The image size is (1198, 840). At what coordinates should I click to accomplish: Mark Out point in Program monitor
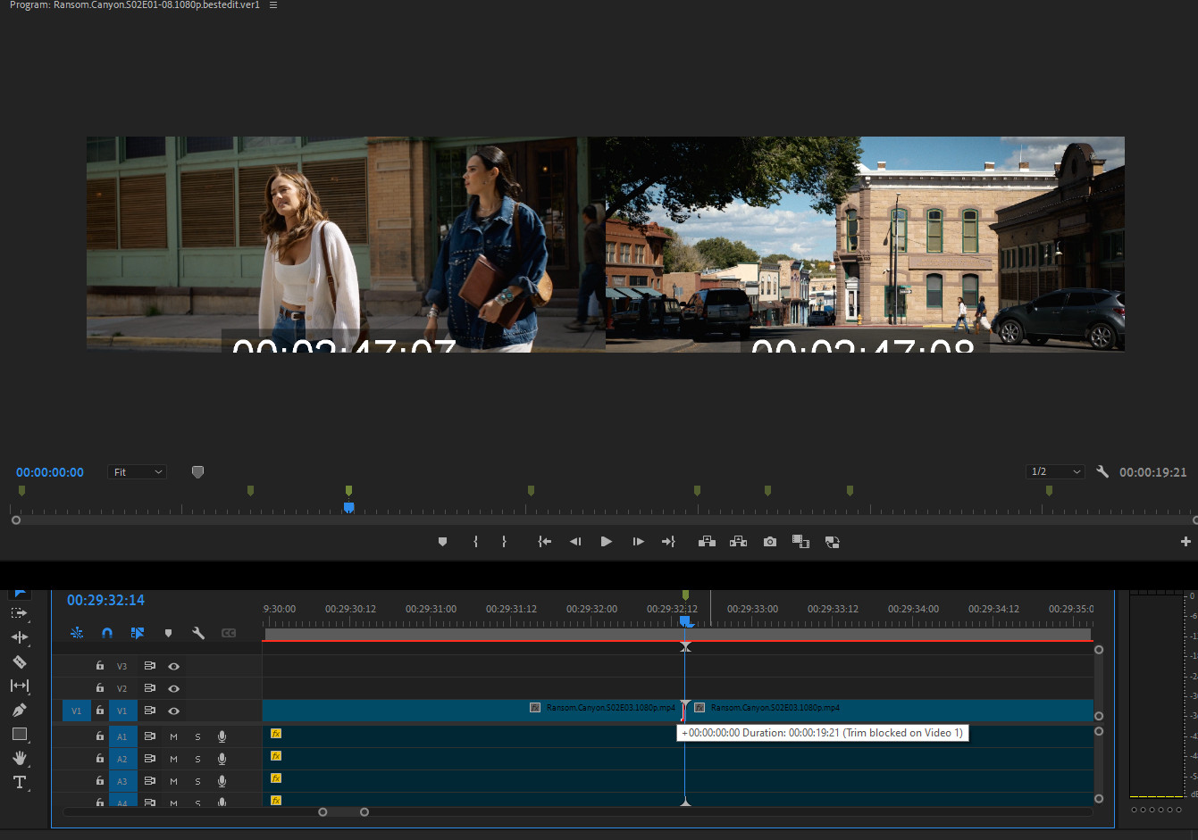(504, 542)
